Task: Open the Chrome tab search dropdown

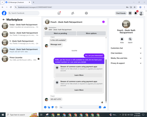Action: coord(2,2)
